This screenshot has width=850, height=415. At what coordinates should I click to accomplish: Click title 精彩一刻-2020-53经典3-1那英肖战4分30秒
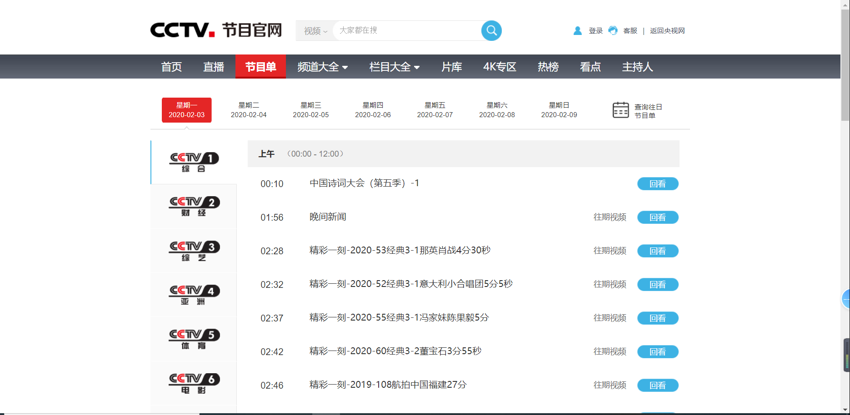pyautogui.click(x=400, y=250)
